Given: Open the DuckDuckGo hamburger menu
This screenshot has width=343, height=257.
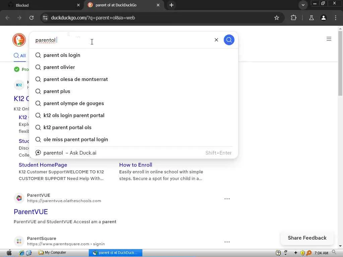Looking at the screenshot, I should coord(329,39).
